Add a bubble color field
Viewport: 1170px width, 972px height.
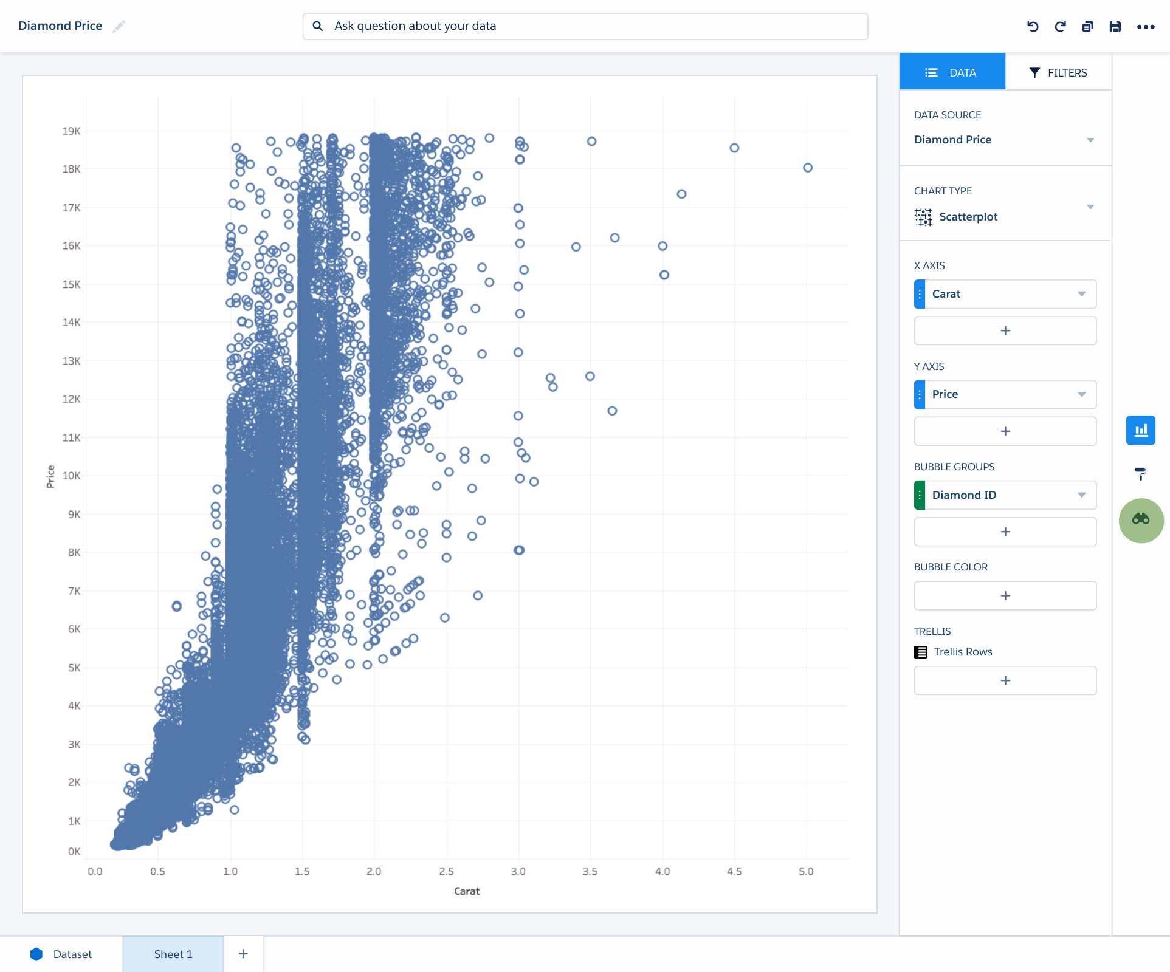[1005, 595]
